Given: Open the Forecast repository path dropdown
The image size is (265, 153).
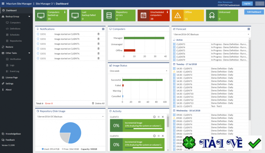Looking at the screenshot, I should (211, 34).
